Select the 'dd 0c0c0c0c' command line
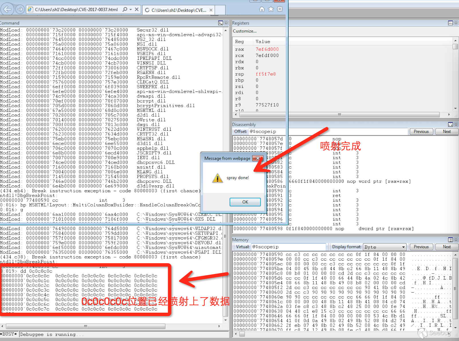Image resolution: width=459 pixels, height=341 pixels. tap(26, 271)
